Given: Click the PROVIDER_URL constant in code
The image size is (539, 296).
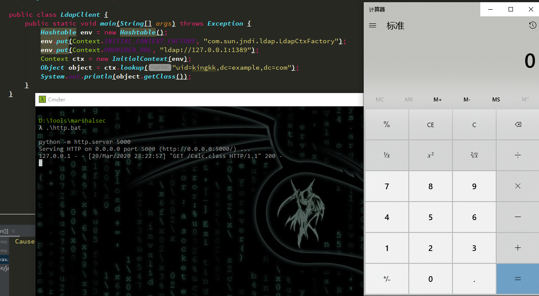Looking at the screenshot, I should [128, 50].
